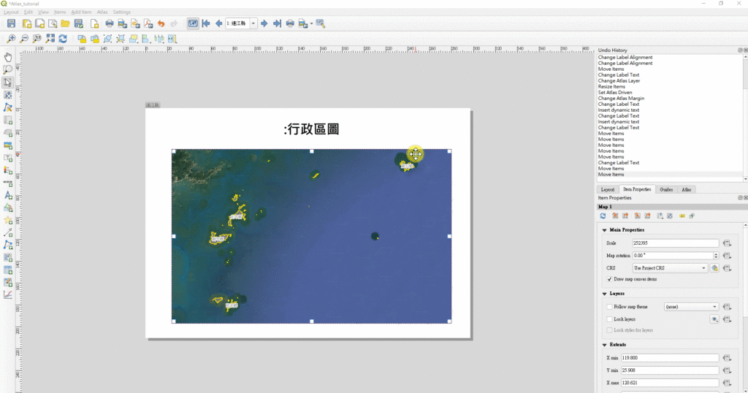
Task: Select the Edit nodes tool
Action: click(x=8, y=107)
